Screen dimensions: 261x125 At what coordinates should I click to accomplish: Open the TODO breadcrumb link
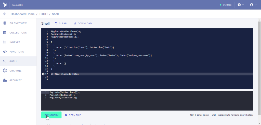pyautogui.click(x=43, y=14)
